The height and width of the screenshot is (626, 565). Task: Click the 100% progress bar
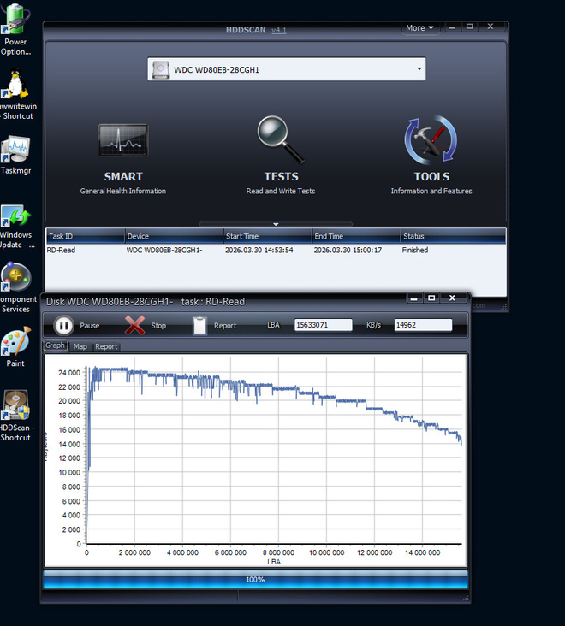click(255, 579)
